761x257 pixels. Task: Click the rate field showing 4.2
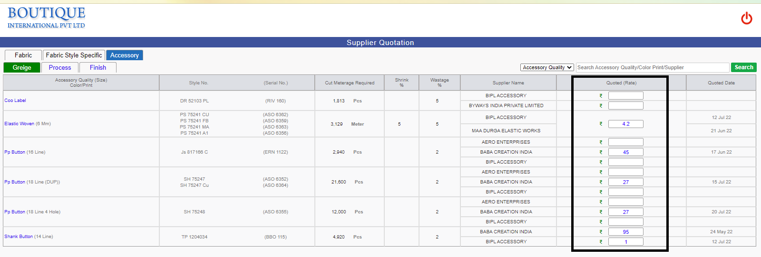(x=626, y=124)
